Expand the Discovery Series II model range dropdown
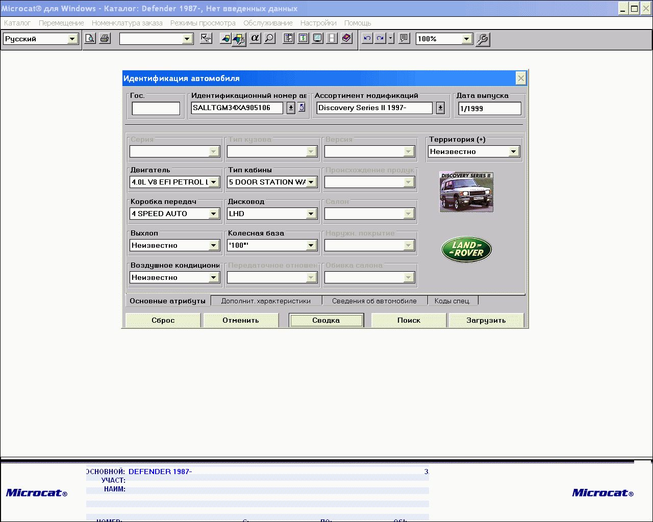The height and width of the screenshot is (522, 653). (x=440, y=108)
